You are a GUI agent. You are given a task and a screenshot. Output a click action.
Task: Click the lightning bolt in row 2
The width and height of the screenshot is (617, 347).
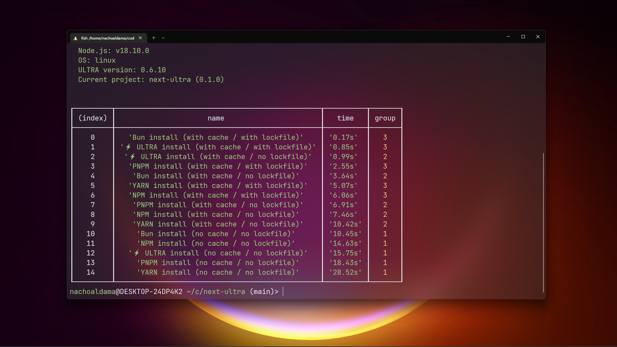click(132, 157)
